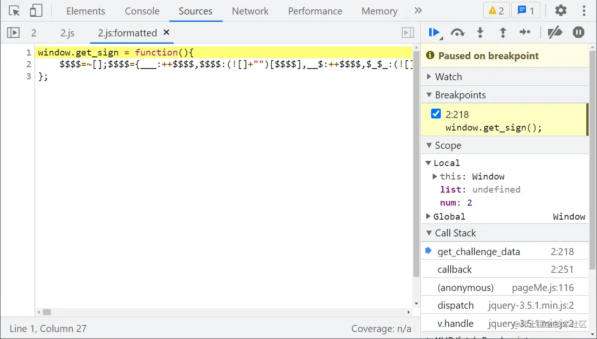The image size is (597, 339).
Task: Close the 2.js:formatted tab
Action: (x=166, y=33)
